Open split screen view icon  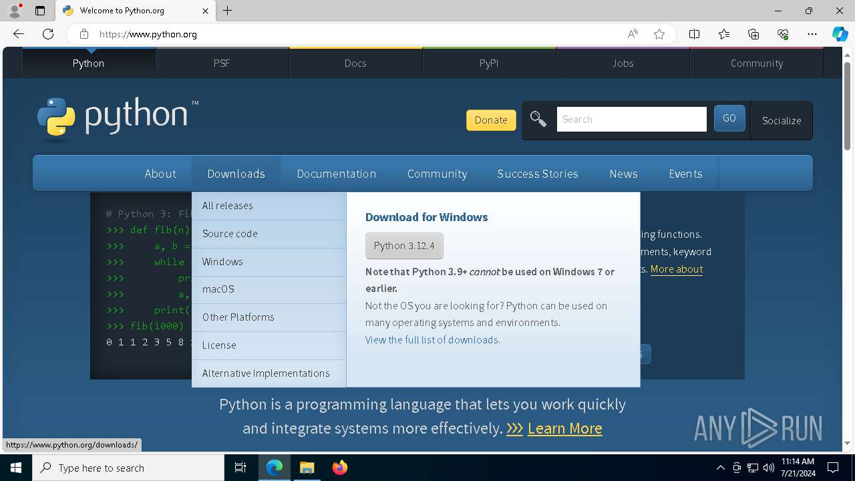pos(695,34)
